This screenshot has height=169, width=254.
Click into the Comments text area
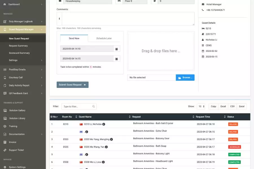[x=128, y=19]
